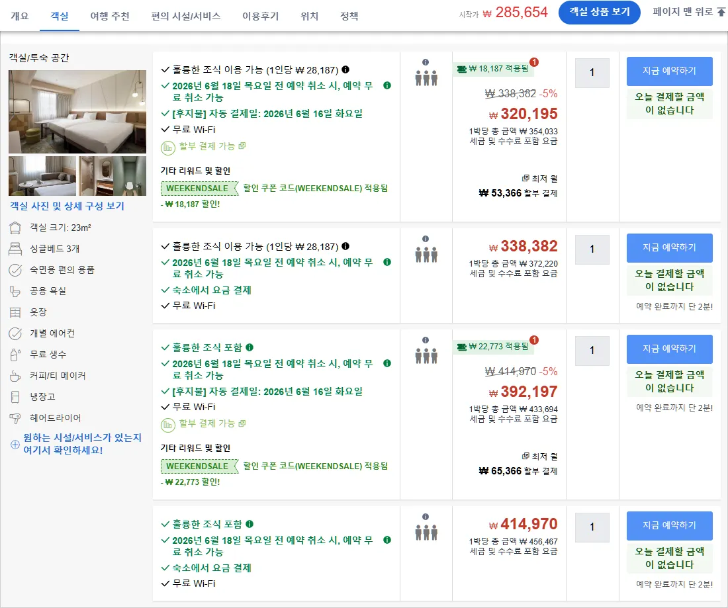This screenshot has height=608, width=728.
Task: Show cancellation info icon in the ₩392,197 offer
Action: coord(387,363)
